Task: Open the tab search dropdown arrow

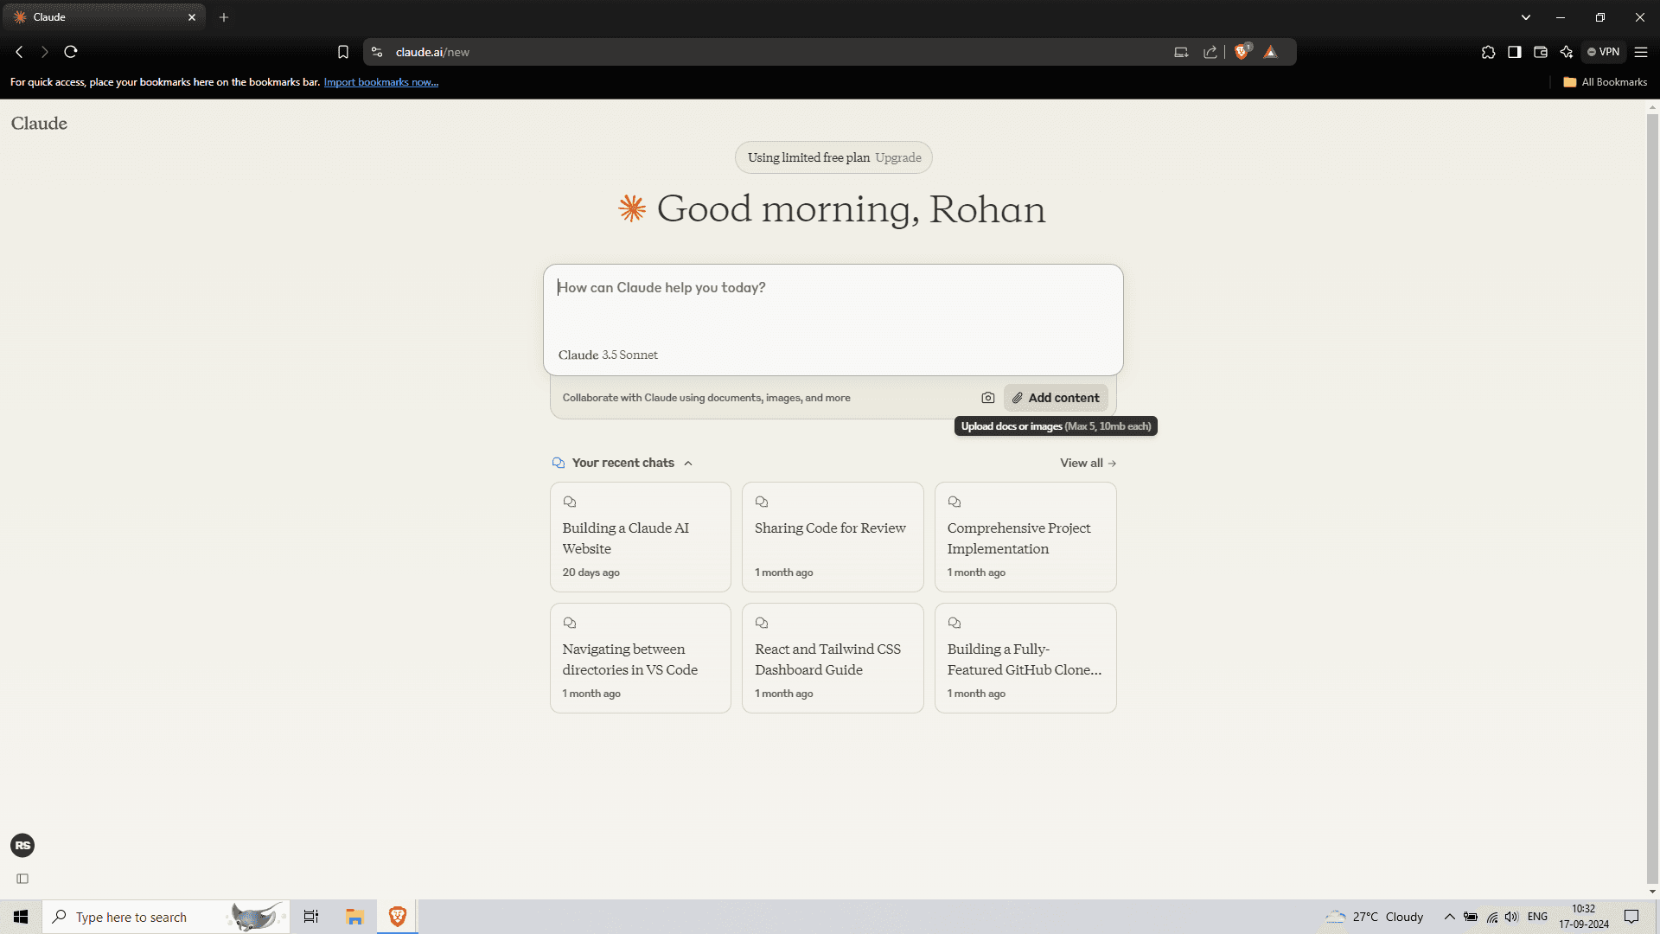Action: tap(1526, 17)
